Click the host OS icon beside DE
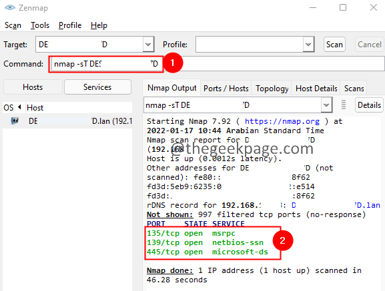This screenshot has height=291, width=385. pyautogui.click(x=15, y=121)
